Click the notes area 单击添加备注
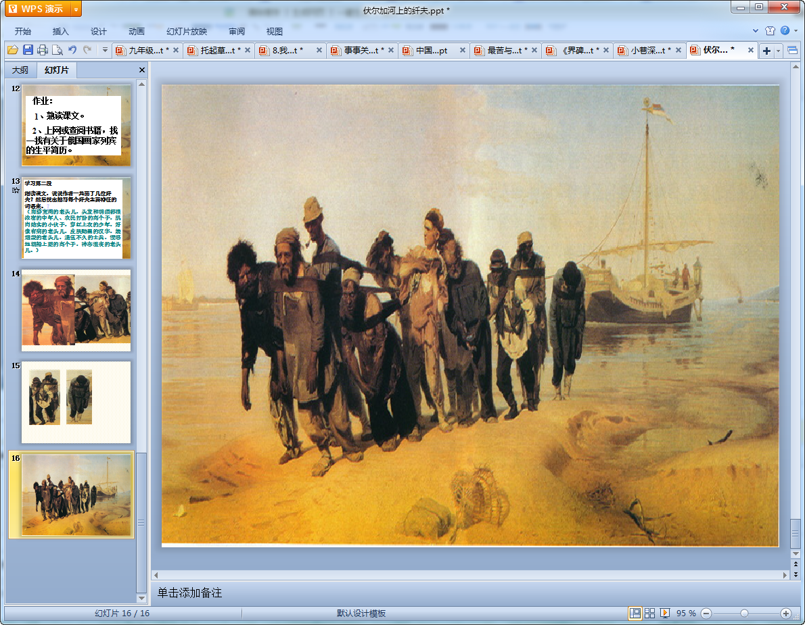805x625 pixels. pyautogui.click(x=189, y=593)
